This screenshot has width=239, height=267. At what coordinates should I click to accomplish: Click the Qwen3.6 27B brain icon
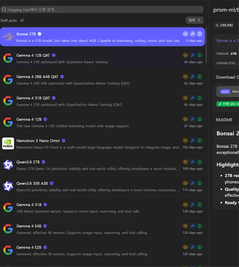(199, 162)
